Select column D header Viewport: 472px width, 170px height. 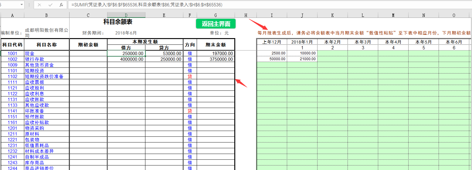[126, 15]
